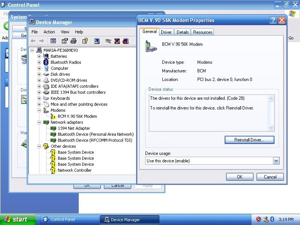Expand the Disk drives node
300x225 pixels.
pos(39,74)
